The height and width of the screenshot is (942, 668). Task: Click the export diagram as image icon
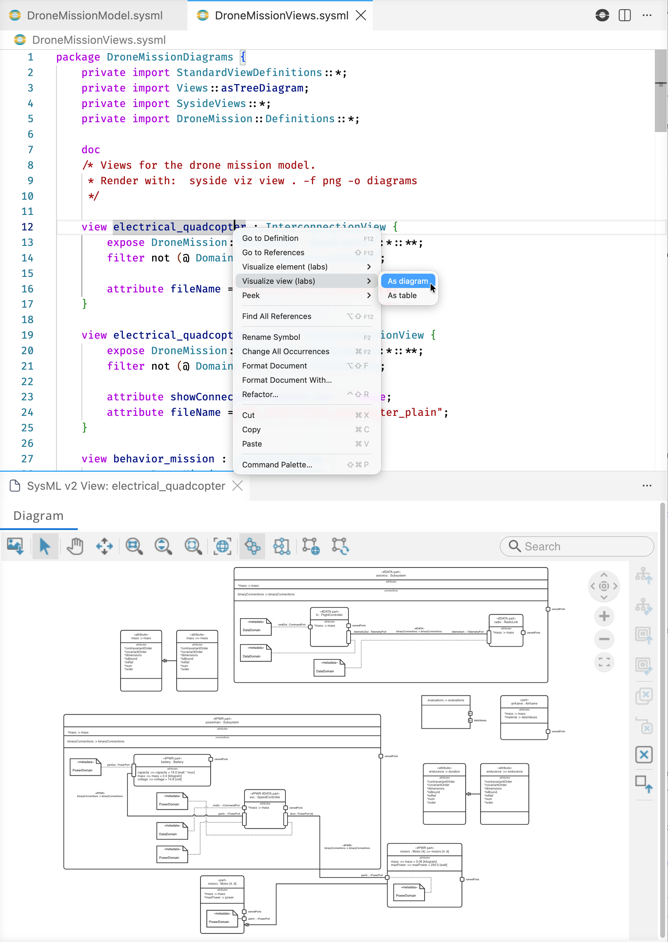(x=16, y=546)
